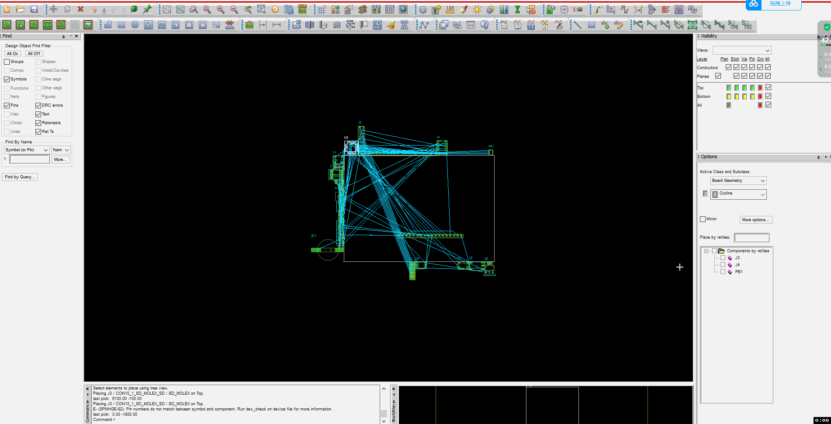Click the Zoom In magnifier icon
This screenshot has height=424, width=831.
tap(221, 9)
